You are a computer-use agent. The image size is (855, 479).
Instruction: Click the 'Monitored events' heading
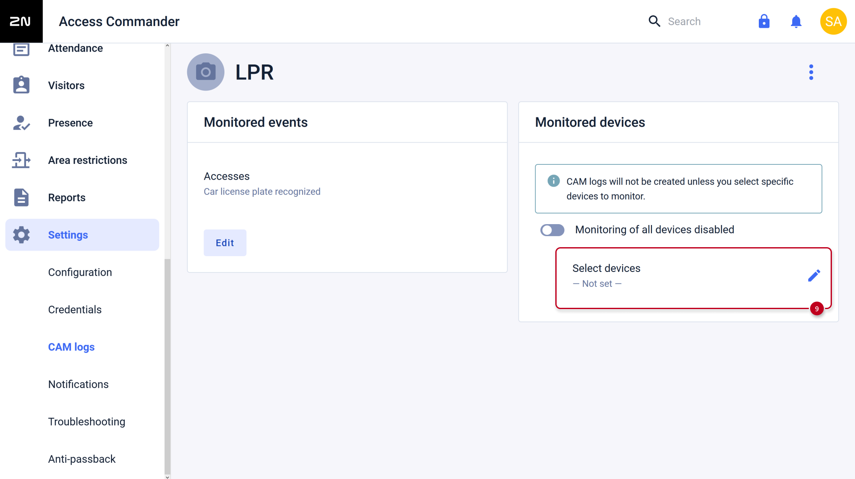(x=256, y=123)
